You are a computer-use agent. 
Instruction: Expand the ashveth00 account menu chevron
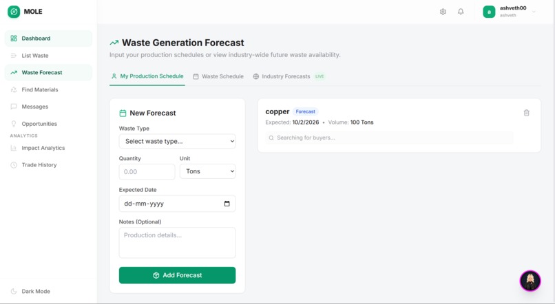coord(534,12)
